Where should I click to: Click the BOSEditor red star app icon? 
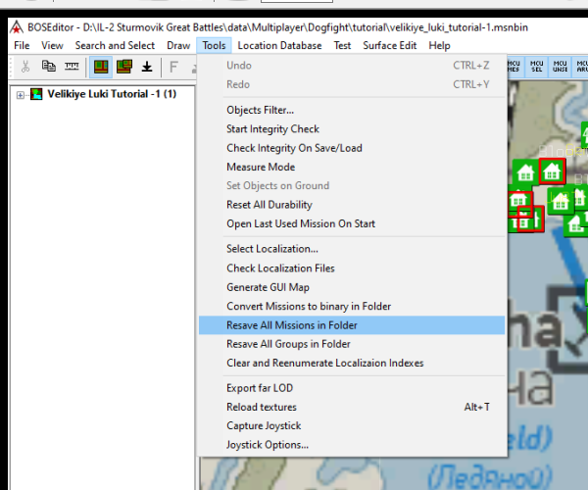pos(17,27)
